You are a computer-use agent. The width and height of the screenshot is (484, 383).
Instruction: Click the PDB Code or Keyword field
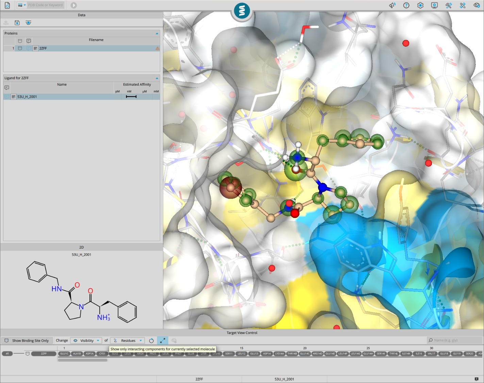click(x=45, y=5)
